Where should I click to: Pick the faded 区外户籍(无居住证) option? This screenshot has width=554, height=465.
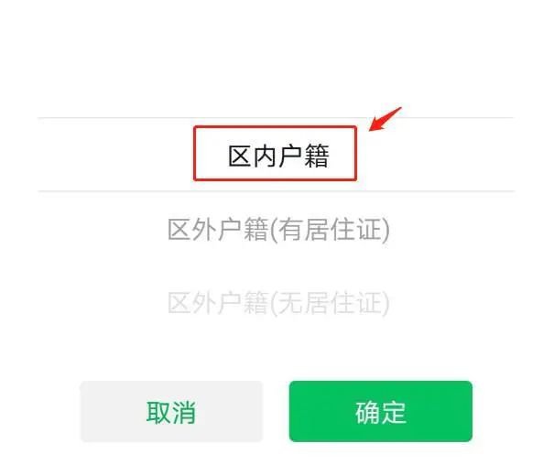[x=278, y=303]
